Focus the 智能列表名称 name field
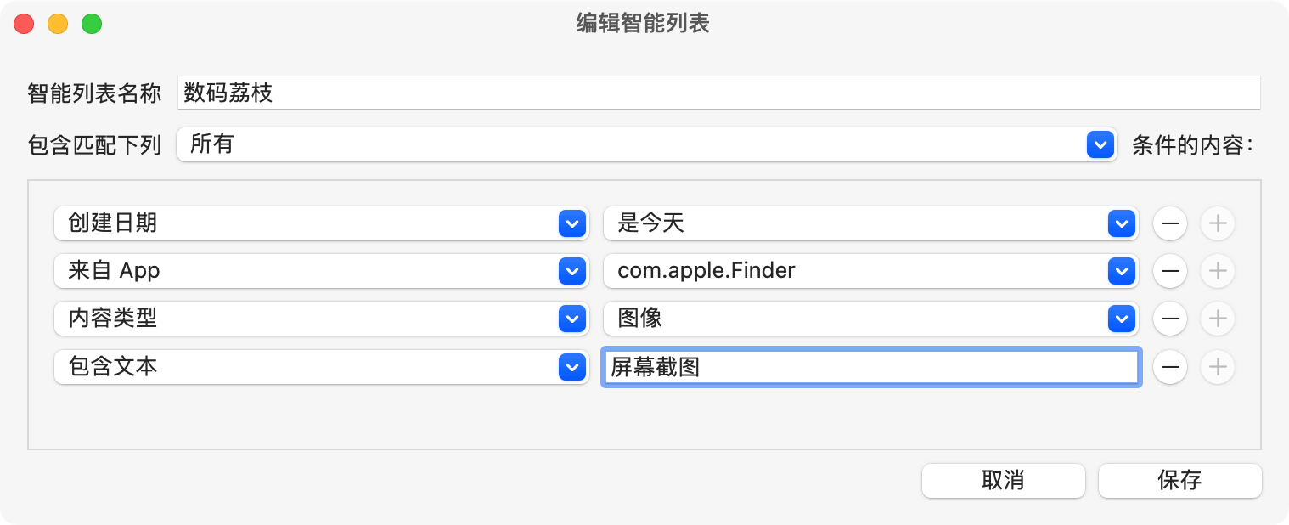This screenshot has width=1289, height=525. coord(718,93)
